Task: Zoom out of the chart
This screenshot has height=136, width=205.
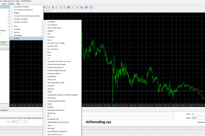Action: [x=65, y=7]
